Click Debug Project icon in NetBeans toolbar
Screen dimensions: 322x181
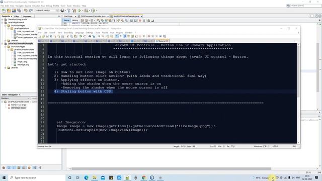[86, 11]
